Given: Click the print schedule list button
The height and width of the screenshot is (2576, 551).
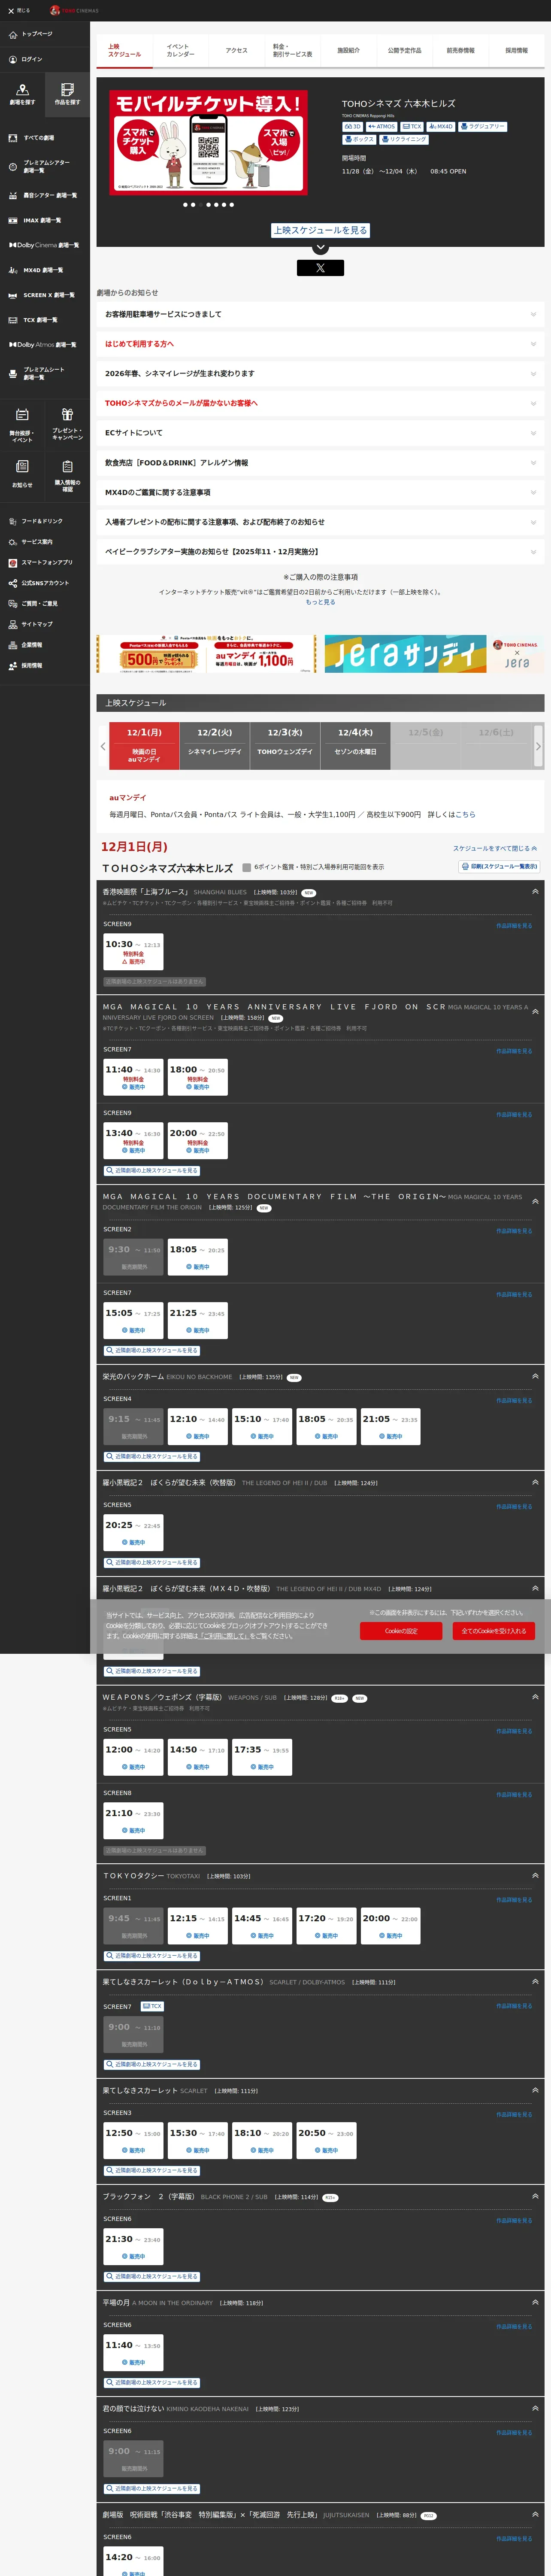Looking at the screenshot, I should (x=499, y=866).
